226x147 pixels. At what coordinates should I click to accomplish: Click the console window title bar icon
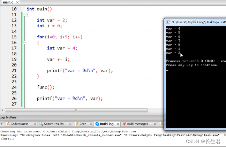168,22
